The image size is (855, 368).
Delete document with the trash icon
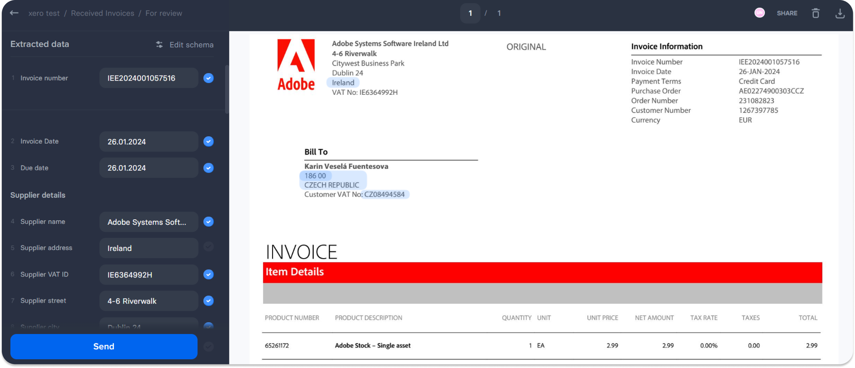816,13
